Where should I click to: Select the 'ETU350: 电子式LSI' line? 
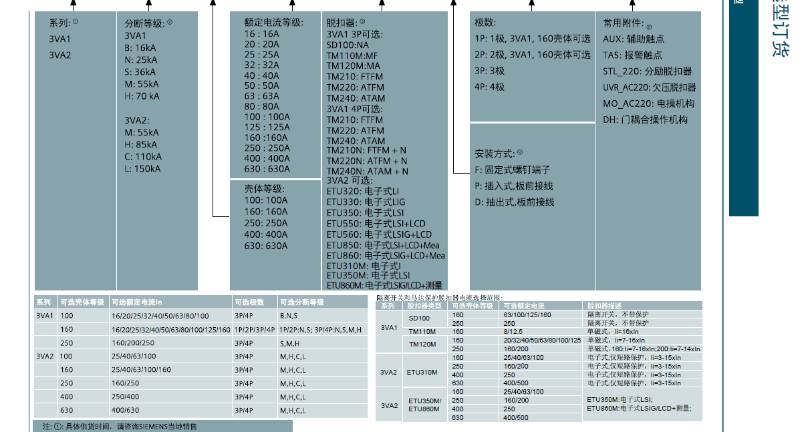366,213
